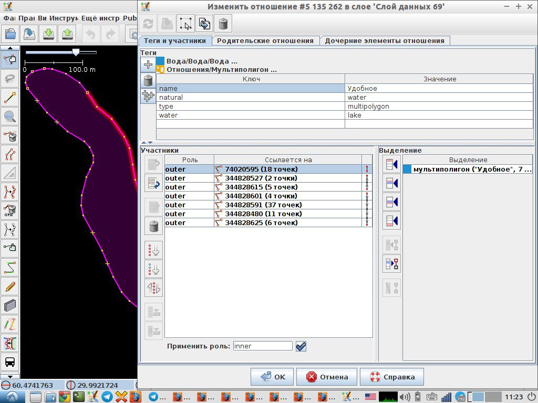
Task: Click the Ключ column header
Action: 251,79
